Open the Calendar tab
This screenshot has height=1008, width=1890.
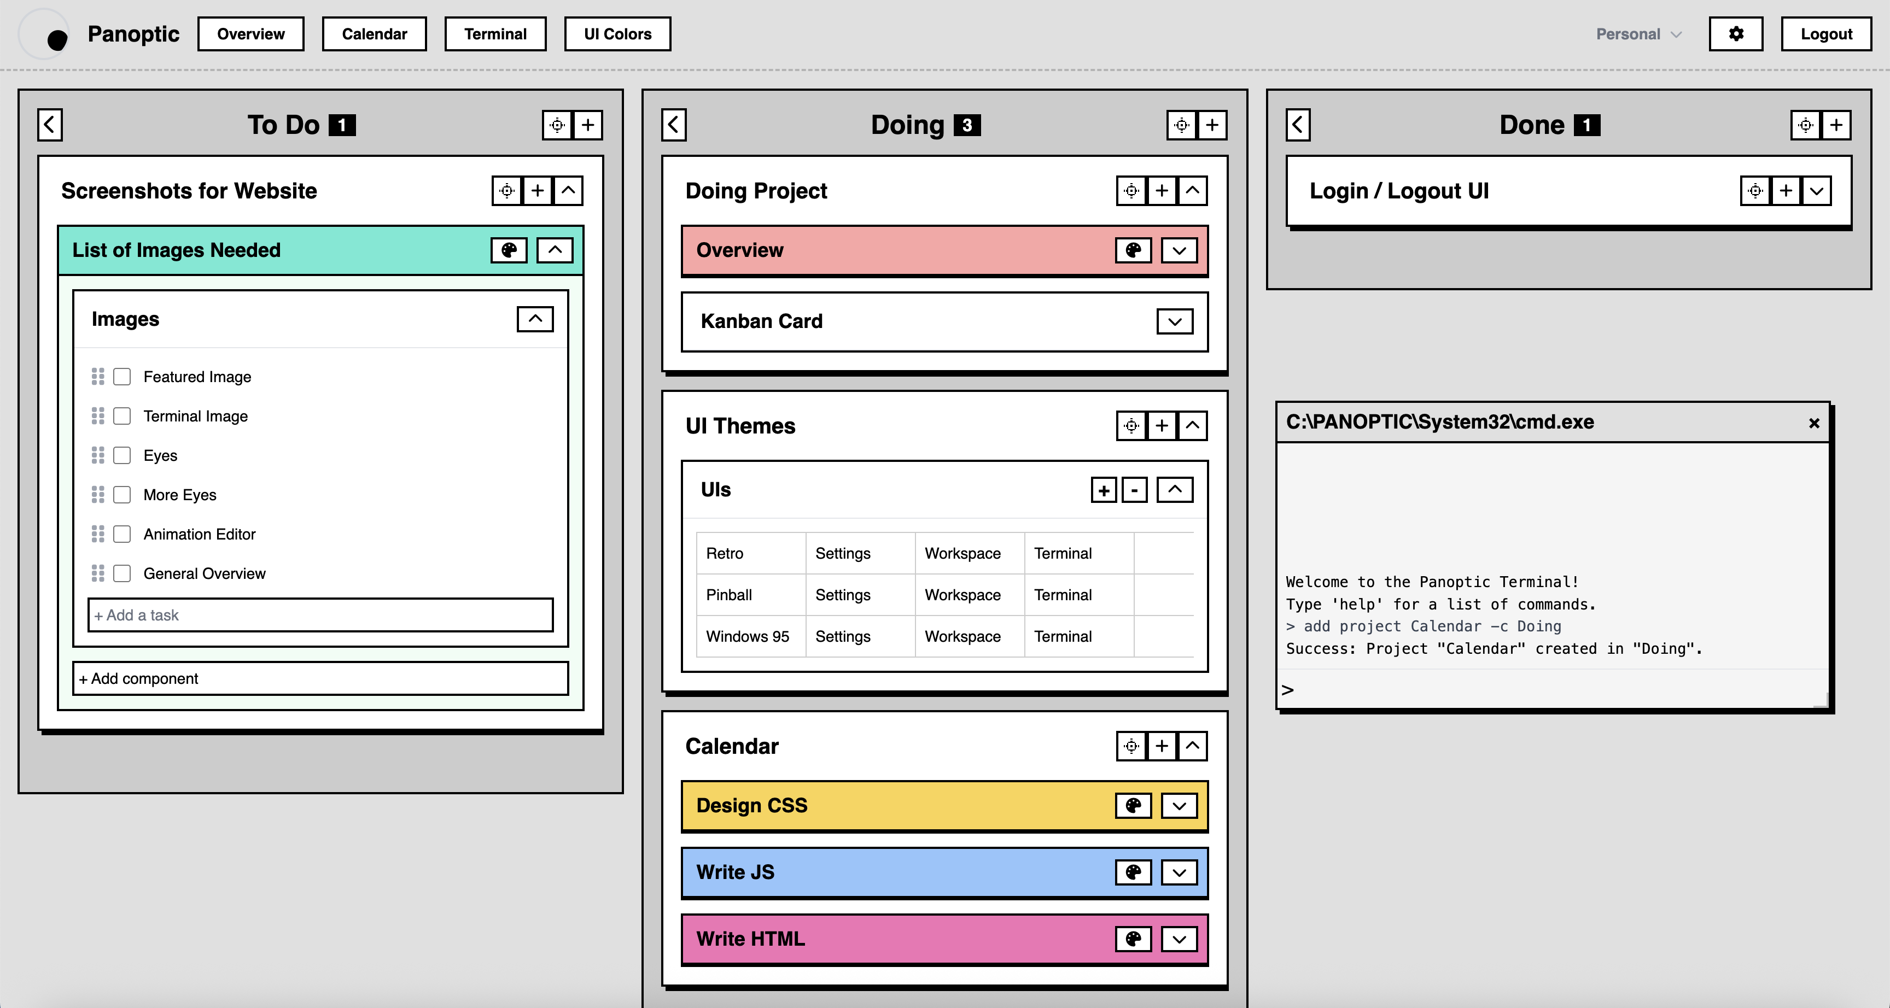click(x=374, y=34)
